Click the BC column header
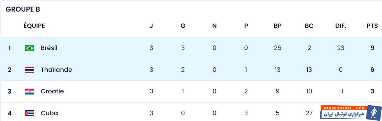Viewport: 382px width, 121px height. tap(309, 26)
